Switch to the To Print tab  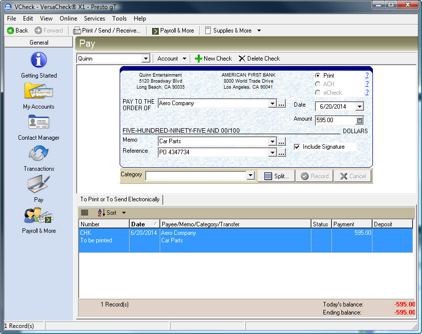120,199
